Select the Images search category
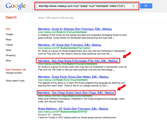Image resolution: width=167 pixels, height=123 pixels. [9, 34]
